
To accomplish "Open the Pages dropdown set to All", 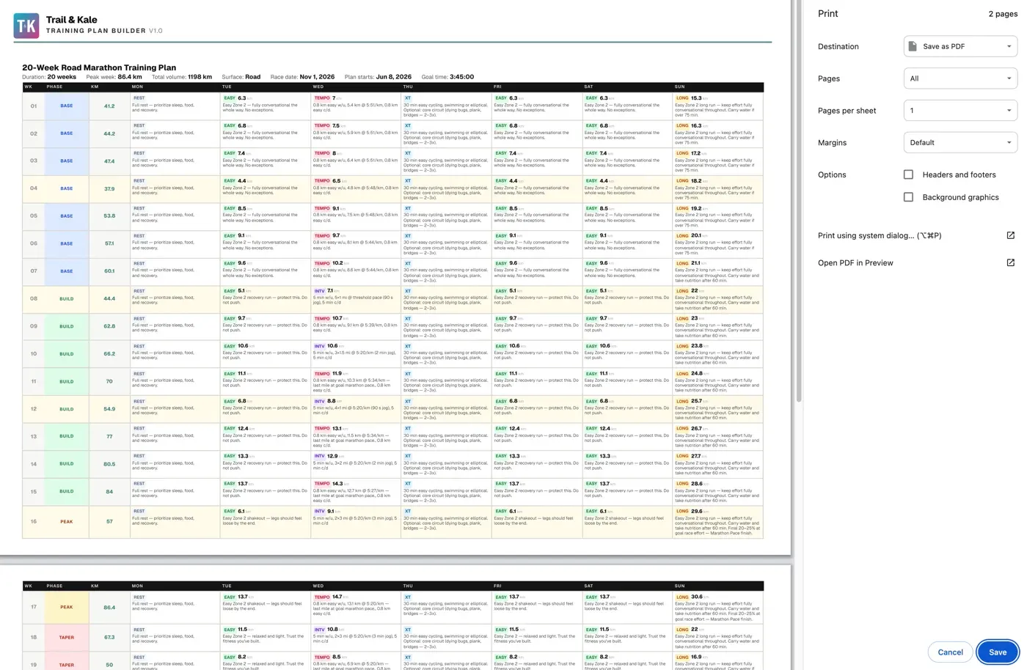I will pyautogui.click(x=960, y=78).
